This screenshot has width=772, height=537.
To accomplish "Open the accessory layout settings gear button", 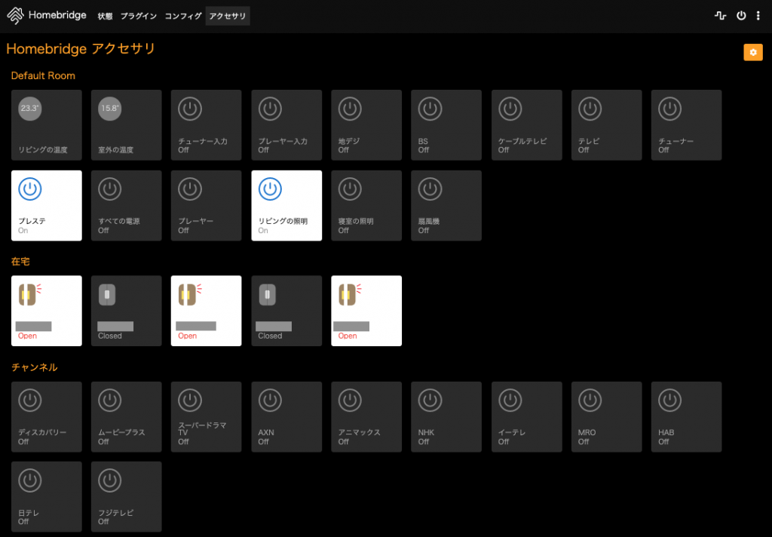I will coord(753,52).
